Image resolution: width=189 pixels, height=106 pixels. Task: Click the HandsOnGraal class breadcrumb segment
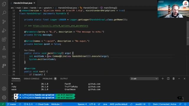click(90, 8)
